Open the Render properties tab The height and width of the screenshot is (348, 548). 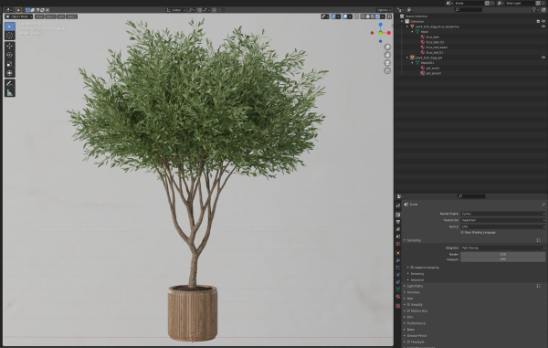click(398, 215)
